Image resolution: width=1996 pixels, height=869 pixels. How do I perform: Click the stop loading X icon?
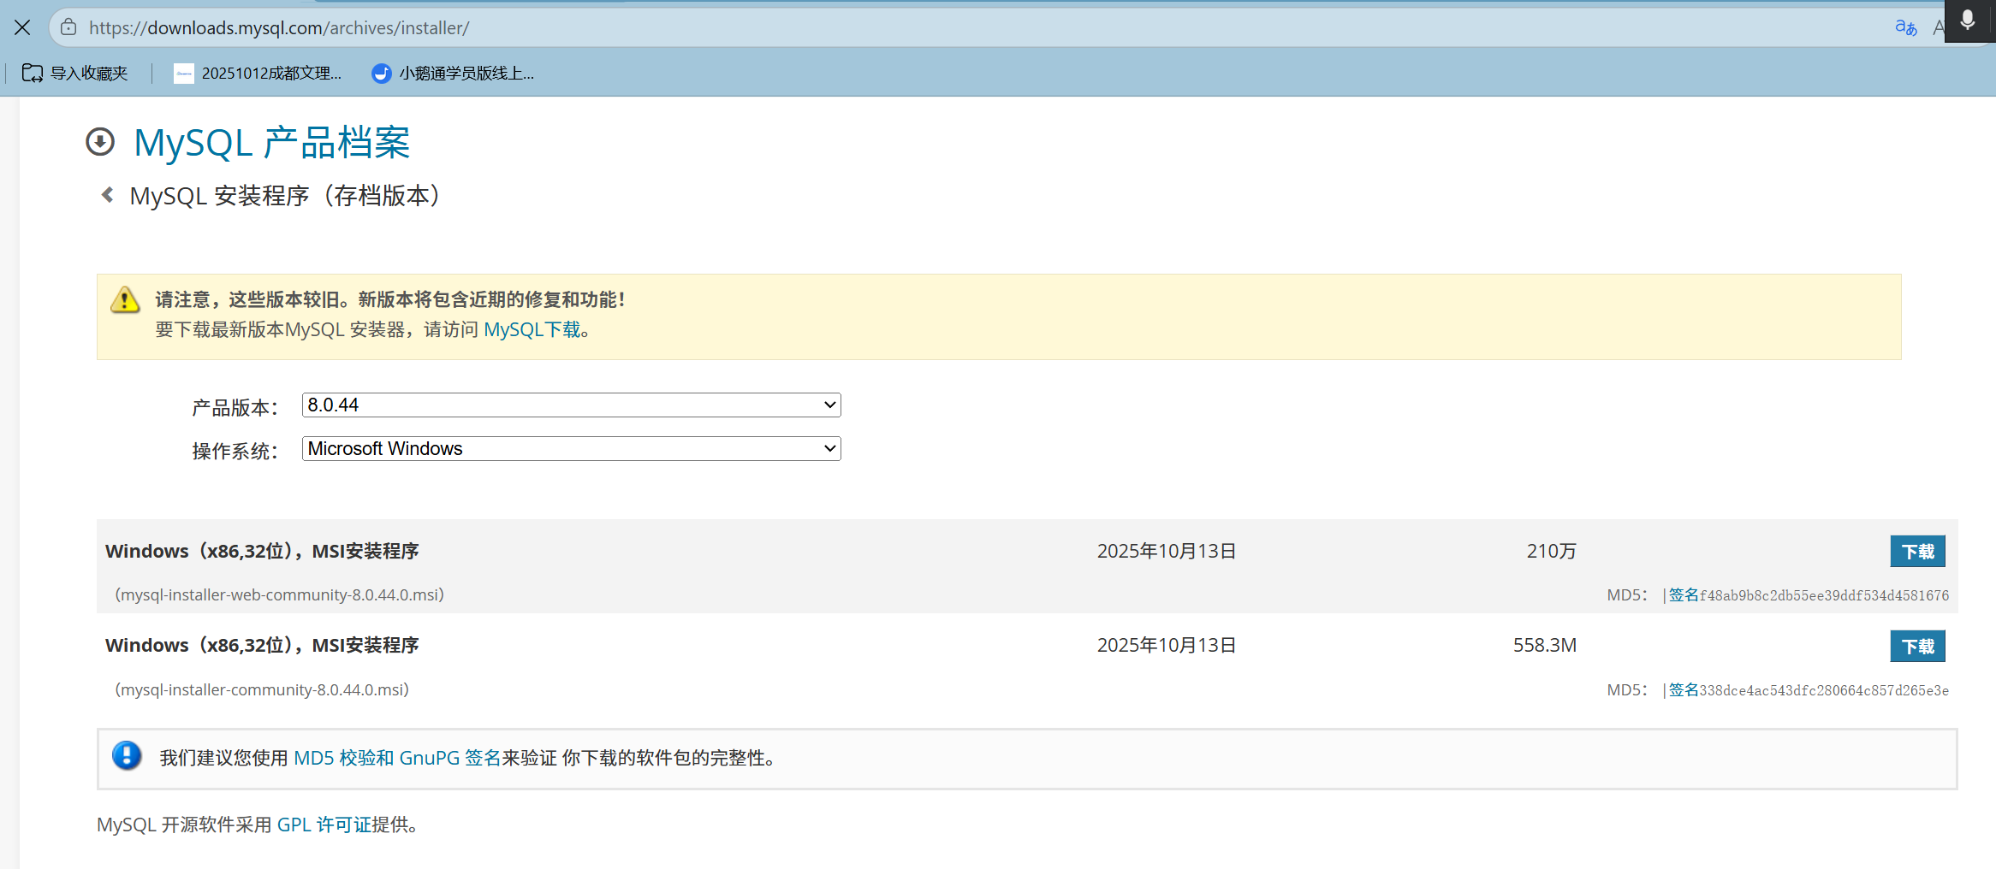[23, 27]
